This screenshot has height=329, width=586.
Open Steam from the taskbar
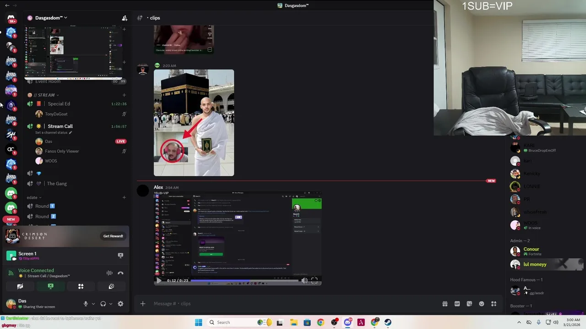coord(388,322)
